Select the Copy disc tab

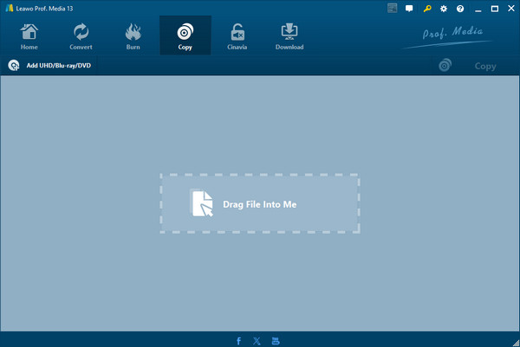185,36
